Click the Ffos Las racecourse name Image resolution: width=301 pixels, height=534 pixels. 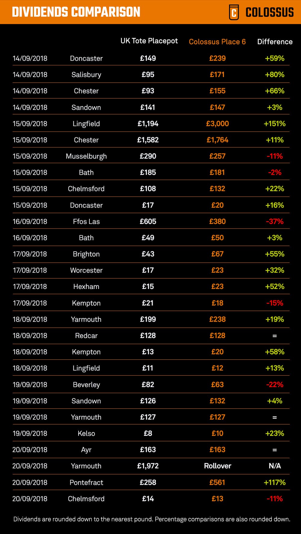click(x=86, y=222)
